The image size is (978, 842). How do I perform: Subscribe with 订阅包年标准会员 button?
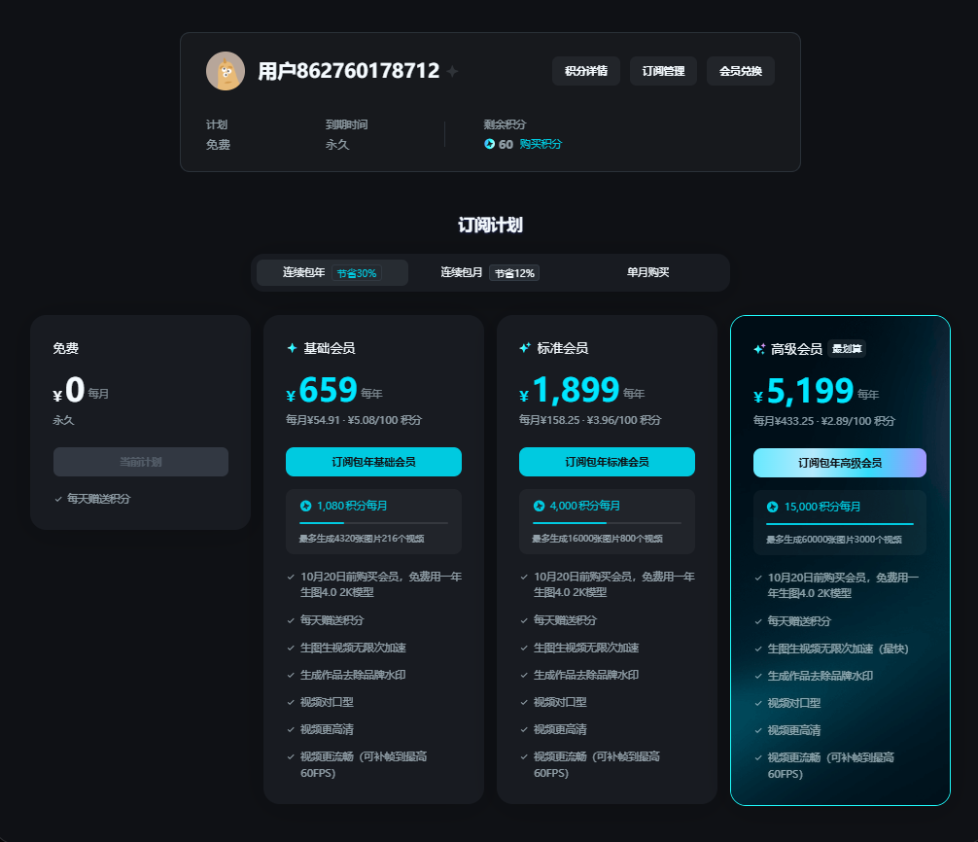607,462
